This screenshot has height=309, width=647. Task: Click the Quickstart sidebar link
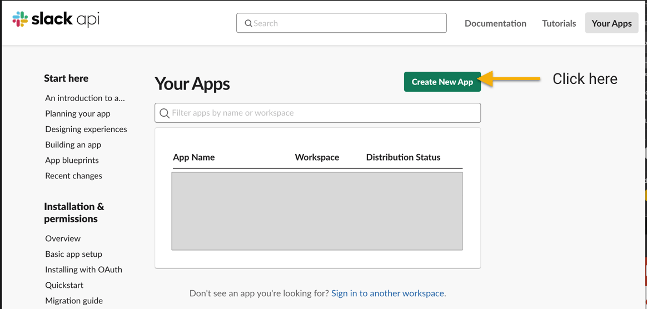[x=64, y=285]
